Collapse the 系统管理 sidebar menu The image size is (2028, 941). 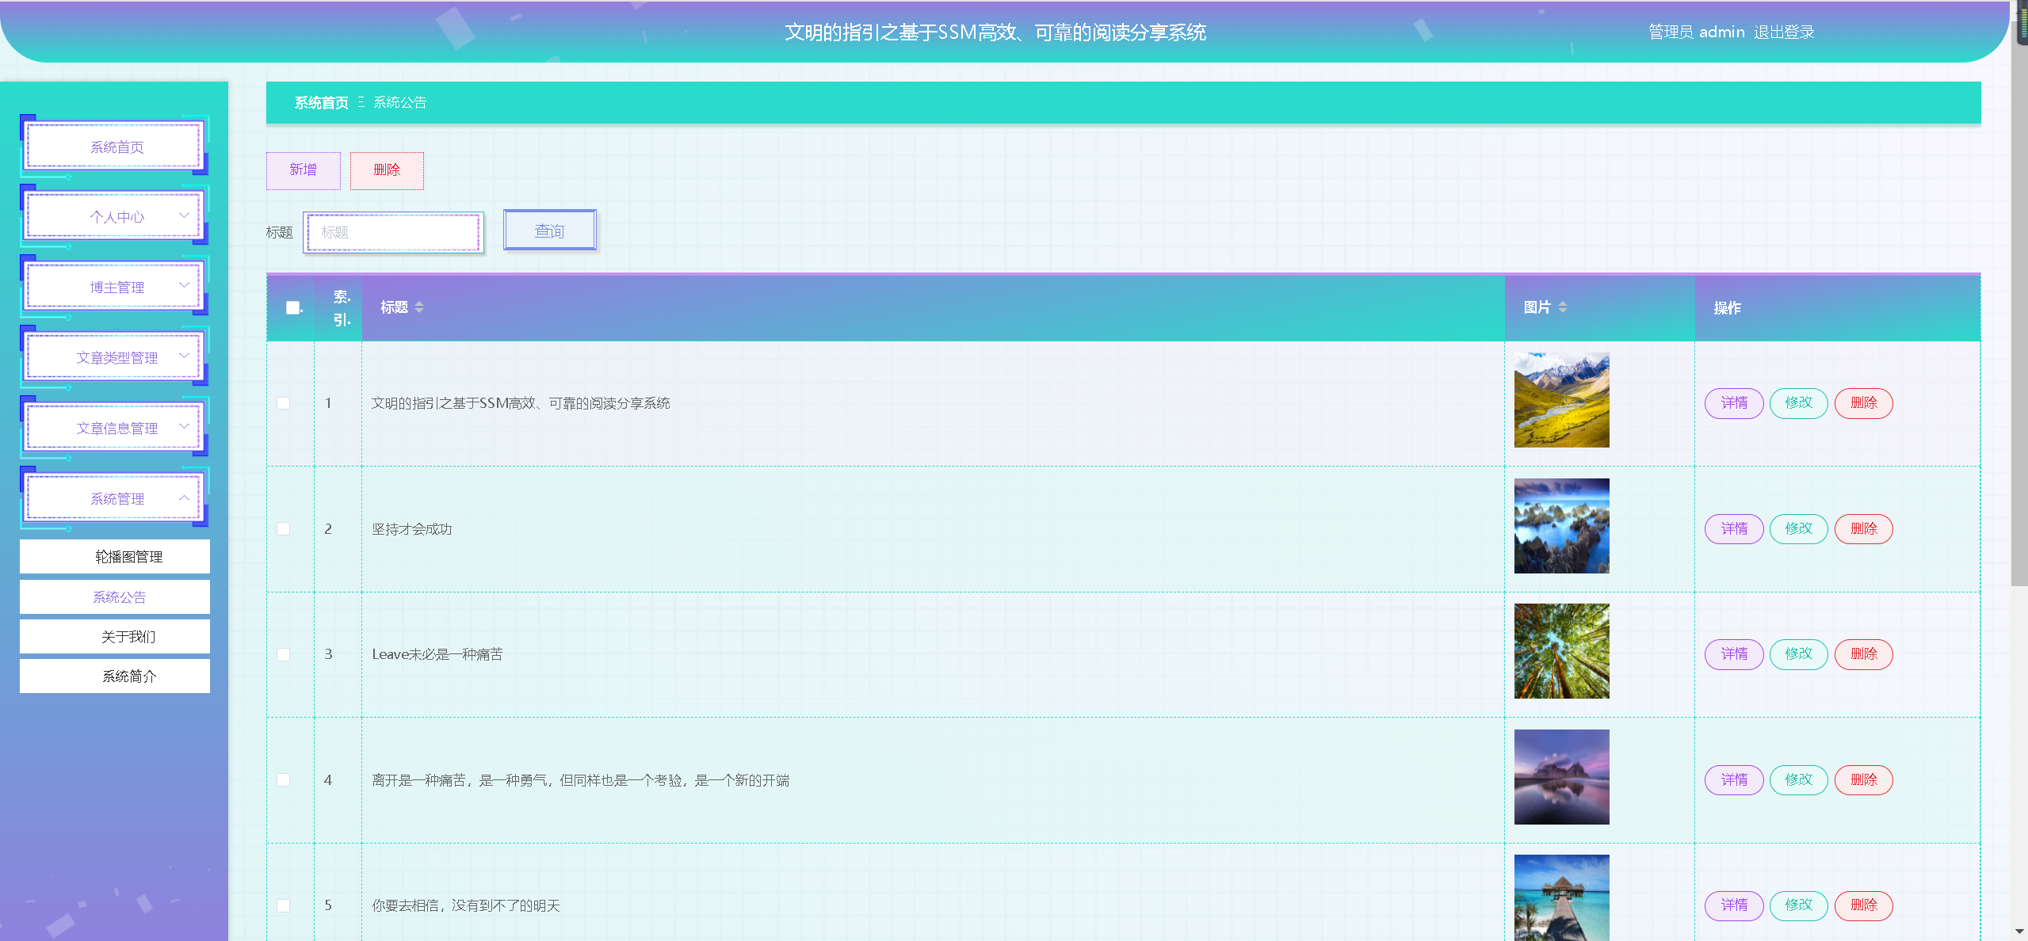116,498
